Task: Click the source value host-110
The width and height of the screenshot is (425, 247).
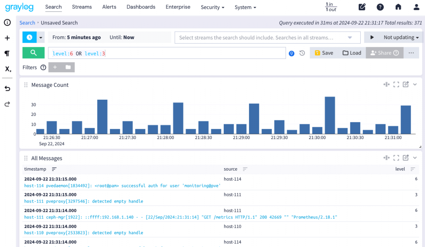Action: pos(232,226)
